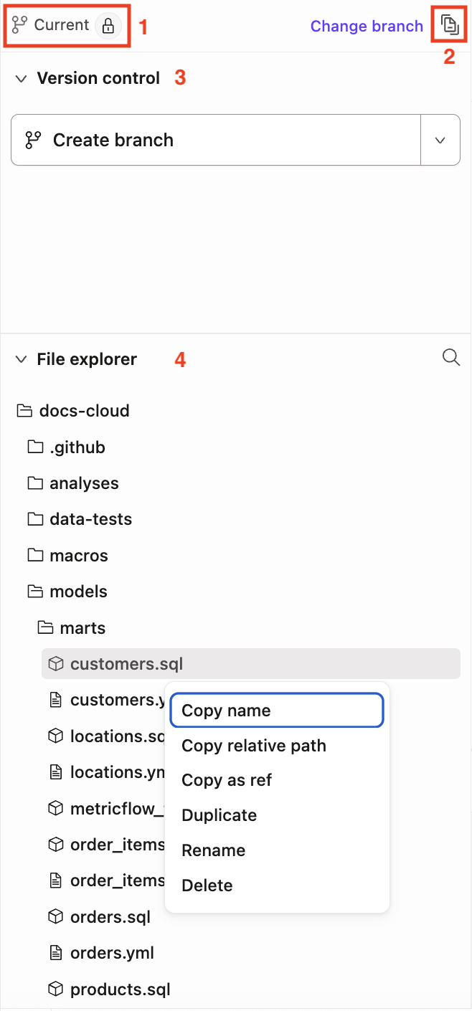
Task: Select Copy relative path from context menu
Action: 253,746
